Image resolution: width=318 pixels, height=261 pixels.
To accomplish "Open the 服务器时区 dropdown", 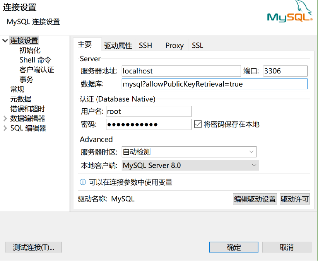I will tap(252, 152).
